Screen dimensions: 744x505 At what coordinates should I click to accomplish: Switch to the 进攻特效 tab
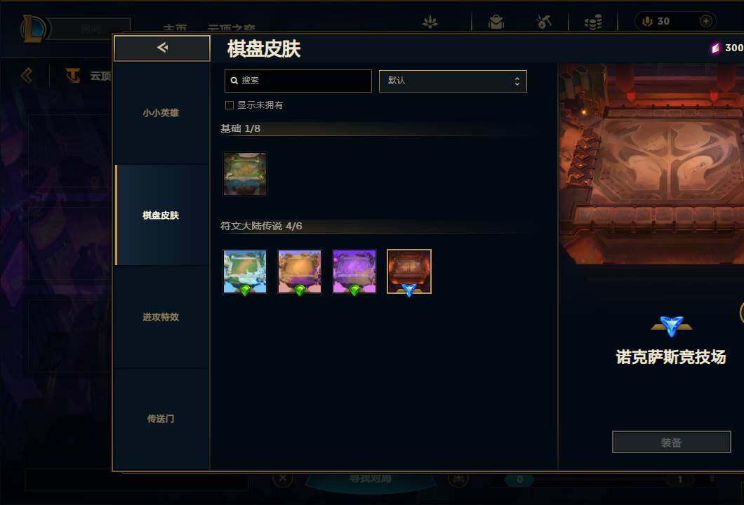click(x=161, y=317)
